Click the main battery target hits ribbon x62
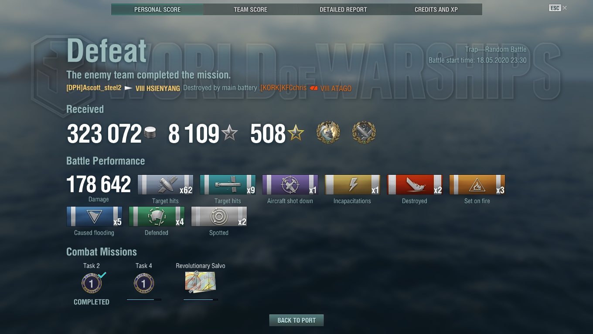The image size is (593, 334). click(165, 185)
